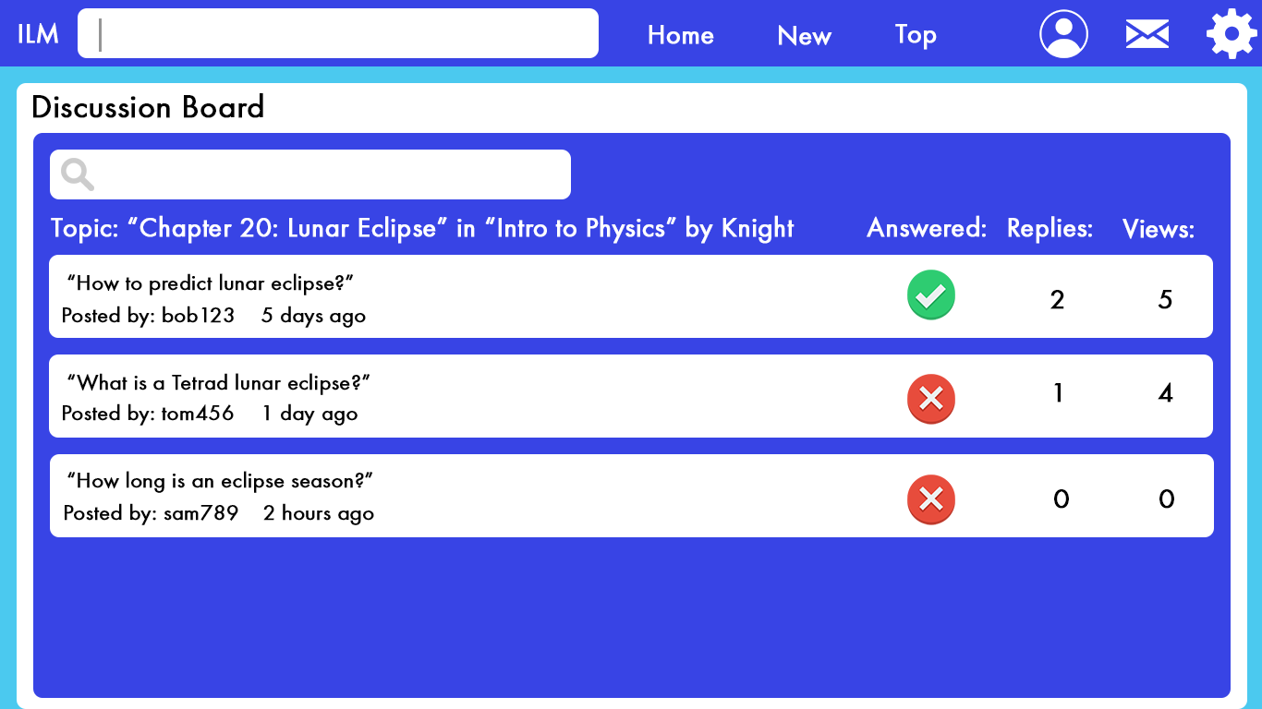Sort by the Views column header
Viewport: 1262px width, 709px height.
coord(1159,229)
